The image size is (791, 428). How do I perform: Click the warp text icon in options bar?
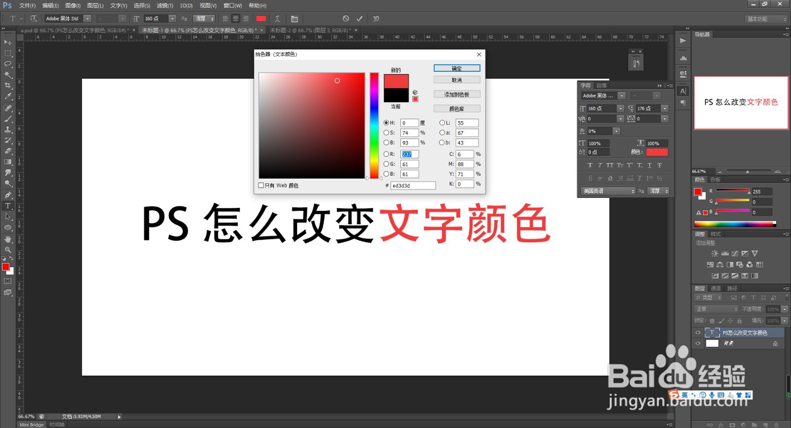tap(277, 19)
